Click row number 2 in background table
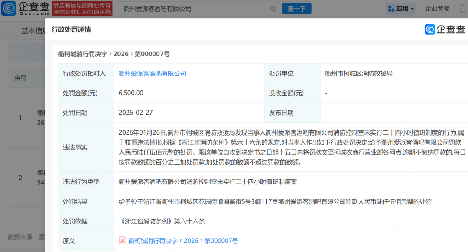 (x=20, y=178)
